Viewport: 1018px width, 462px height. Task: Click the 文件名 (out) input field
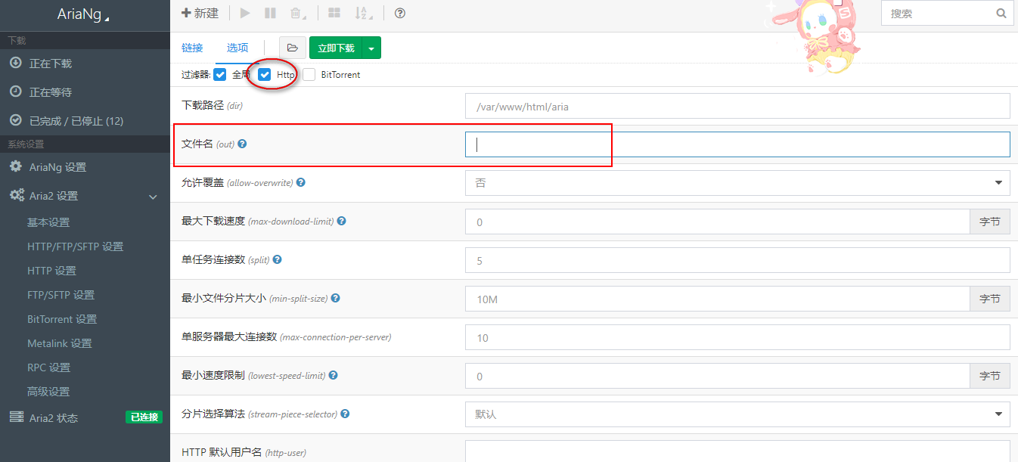(737, 144)
